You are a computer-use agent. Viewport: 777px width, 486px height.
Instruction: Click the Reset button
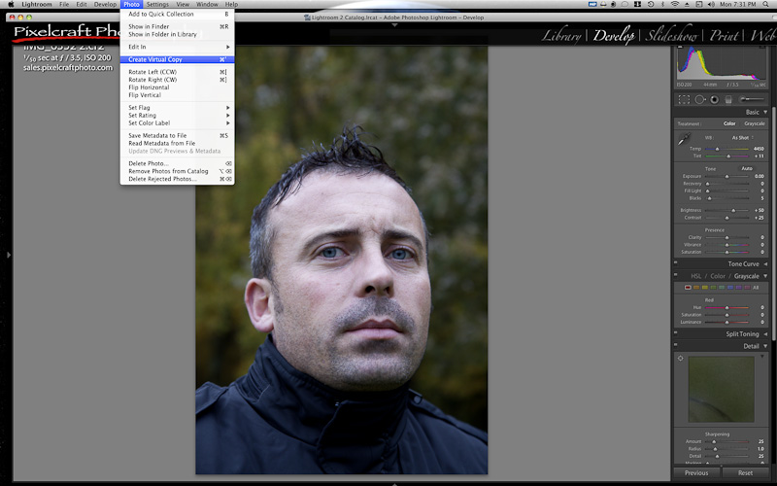[x=745, y=472]
